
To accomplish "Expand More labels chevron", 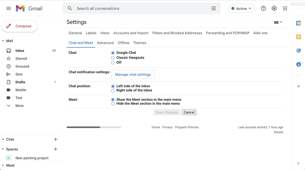I will pyautogui.click(x=9, y=106).
